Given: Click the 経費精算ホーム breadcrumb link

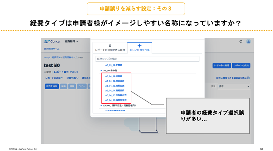Looking at the screenshot, I should pos(70,58).
